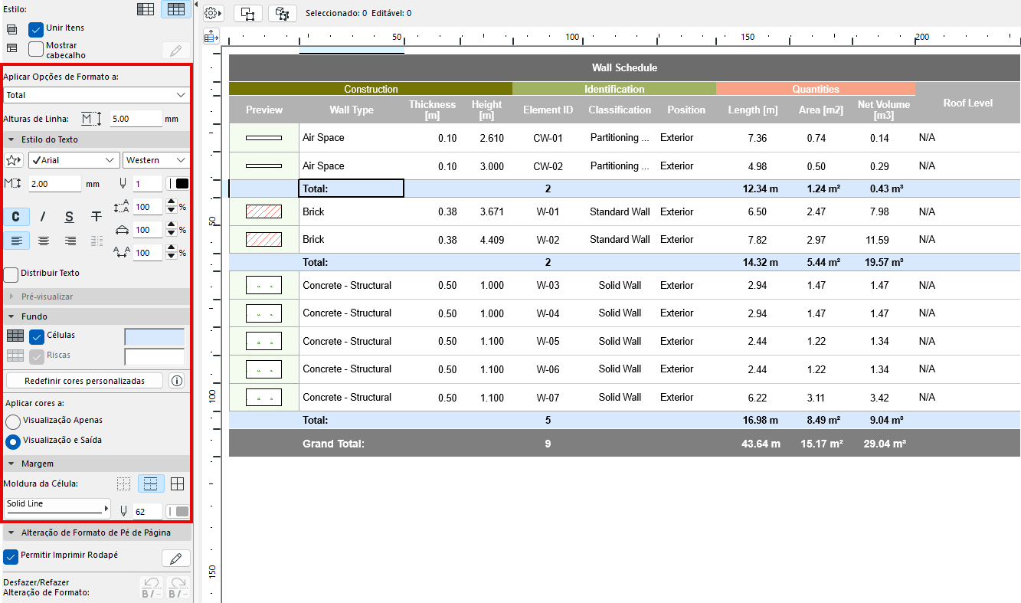1021x603 pixels.
Task: Select center text alignment
Action: [x=43, y=241]
